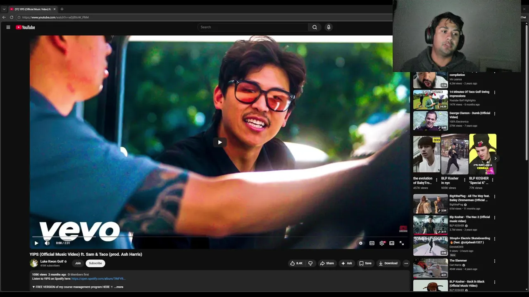Open a new browser tab
Image resolution: width=529 pixels, height=297 pixels.
pos(62,9)
